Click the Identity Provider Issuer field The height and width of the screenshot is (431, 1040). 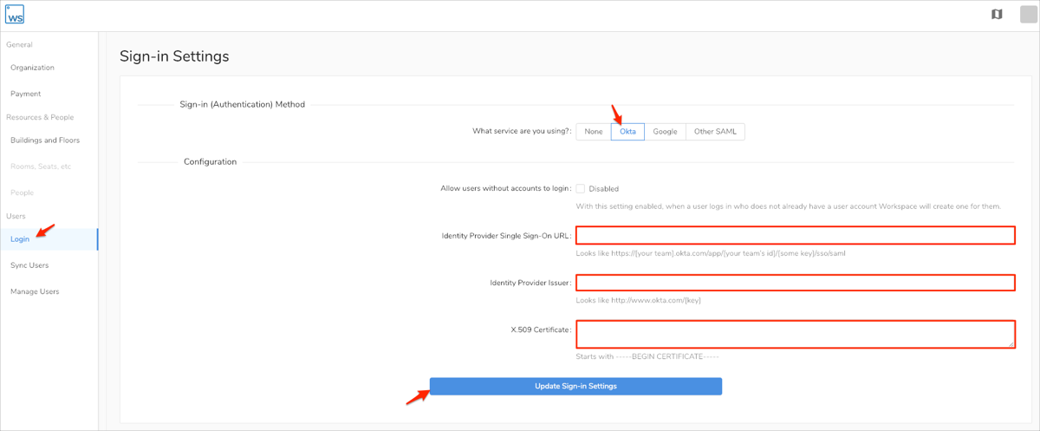pos(795,282)
